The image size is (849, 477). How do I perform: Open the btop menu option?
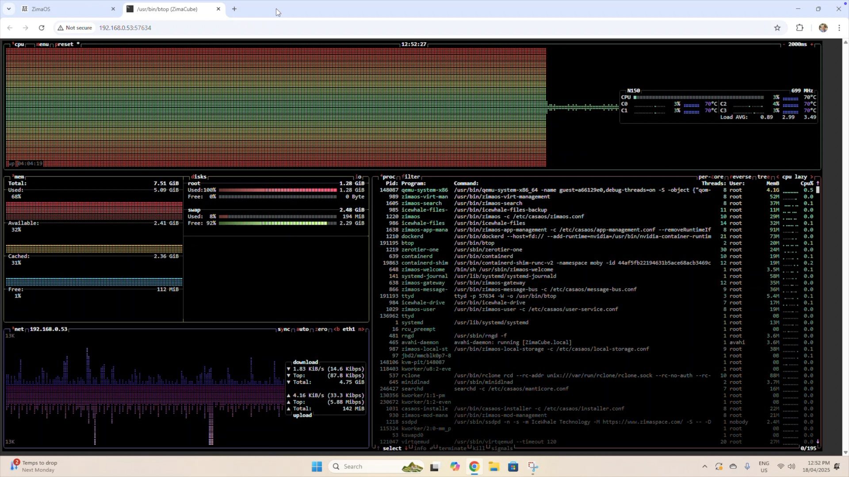click(x=42, y=45)
